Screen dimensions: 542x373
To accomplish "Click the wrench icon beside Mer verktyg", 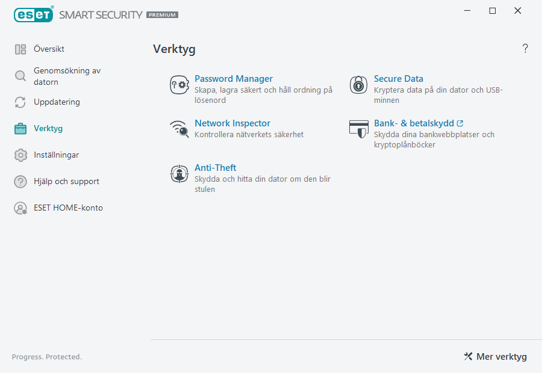I will pyautogui.click(x=468, y=356).
